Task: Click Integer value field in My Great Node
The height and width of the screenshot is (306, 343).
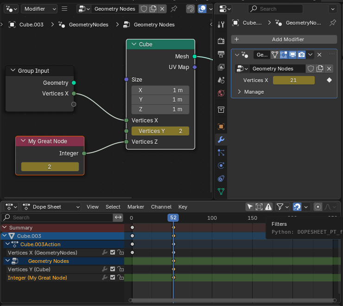Action: (x=50, y=166)
